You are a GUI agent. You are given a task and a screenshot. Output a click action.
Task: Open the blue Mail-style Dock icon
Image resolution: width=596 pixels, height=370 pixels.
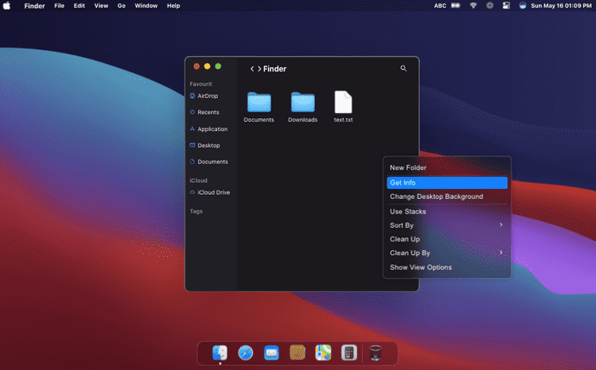(272, 353)
